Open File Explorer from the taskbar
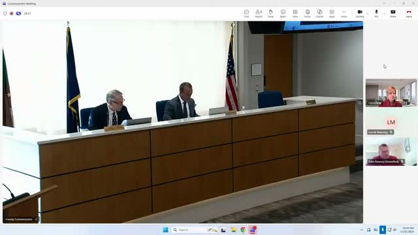 (x=234, y=230)
